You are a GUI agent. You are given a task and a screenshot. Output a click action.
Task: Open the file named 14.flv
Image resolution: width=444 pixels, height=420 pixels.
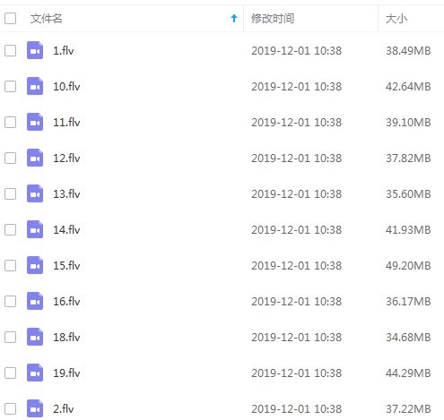66,230
